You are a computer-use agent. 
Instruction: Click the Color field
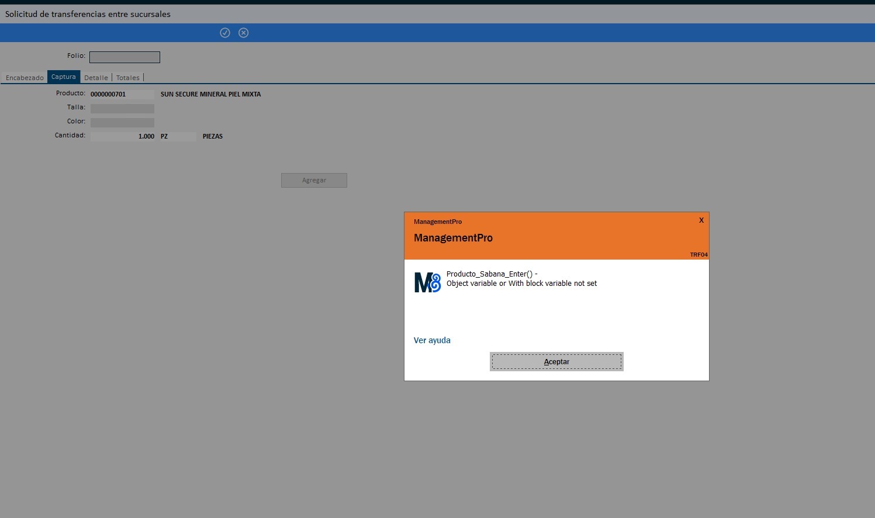[122, 123]
